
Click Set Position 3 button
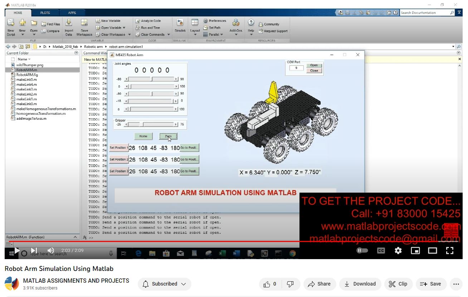(x=119, y=171)
